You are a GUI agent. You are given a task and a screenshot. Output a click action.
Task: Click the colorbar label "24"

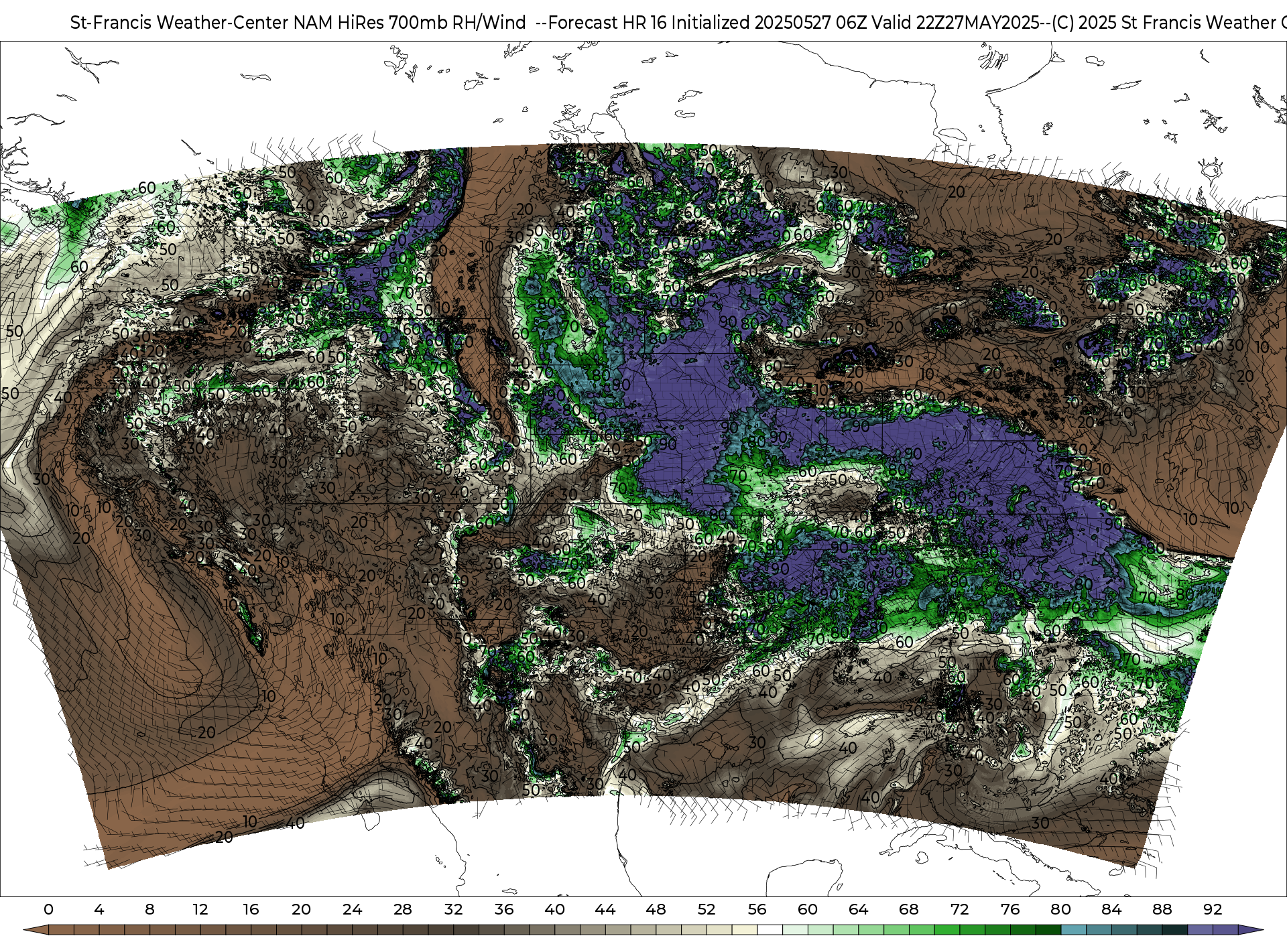click(x=352, y=909)
